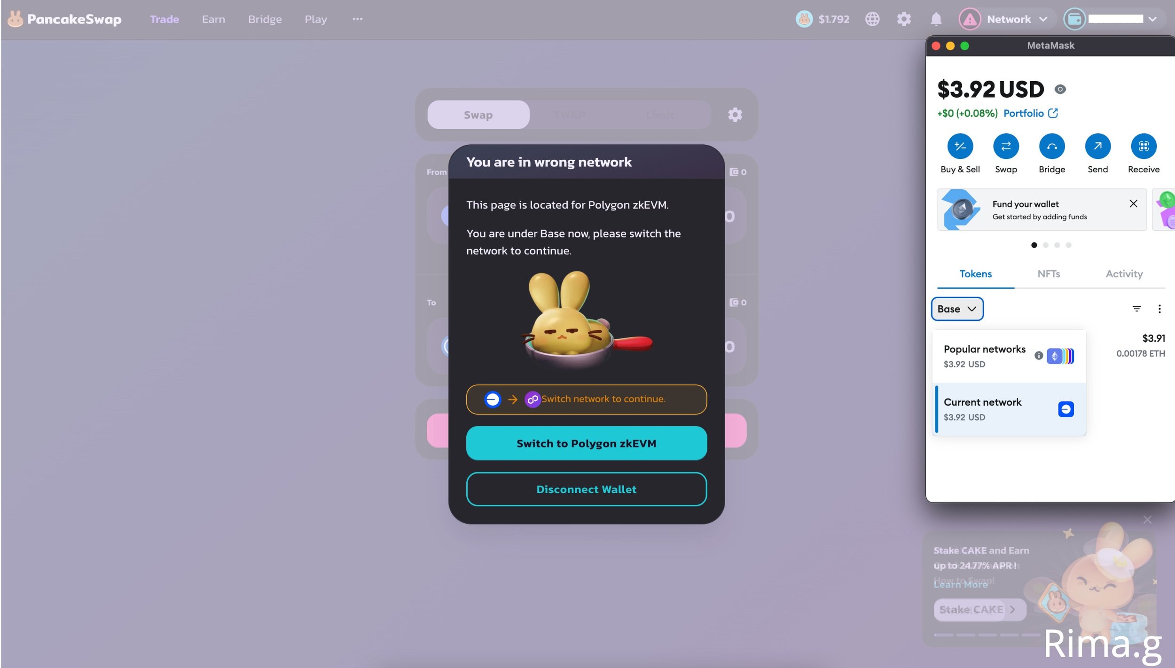Click the Switch network to continue banner

point(586,399)
